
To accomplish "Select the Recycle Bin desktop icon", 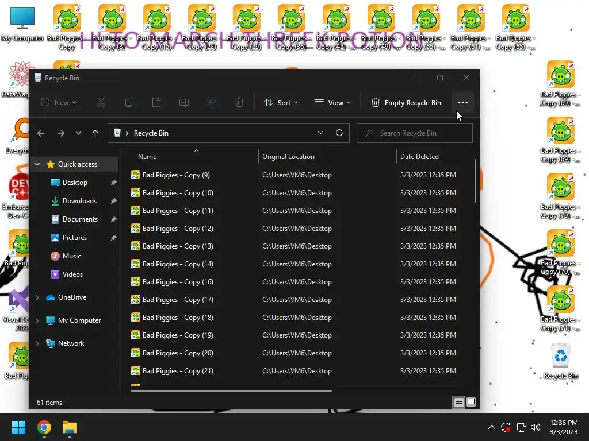I will 561,361.
